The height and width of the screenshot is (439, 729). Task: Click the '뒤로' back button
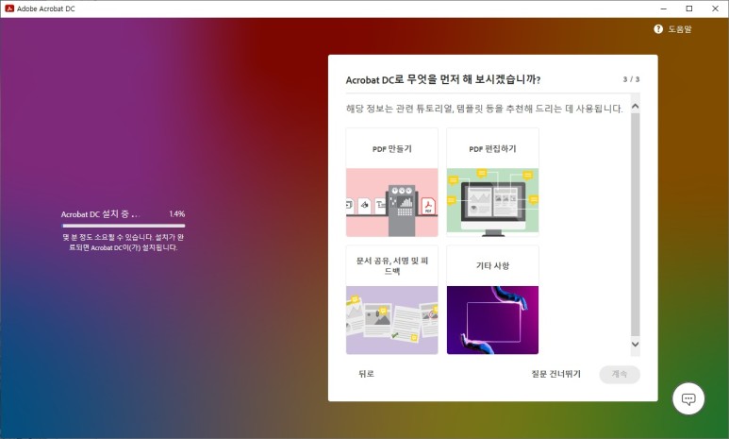click(x=366, y=374)
